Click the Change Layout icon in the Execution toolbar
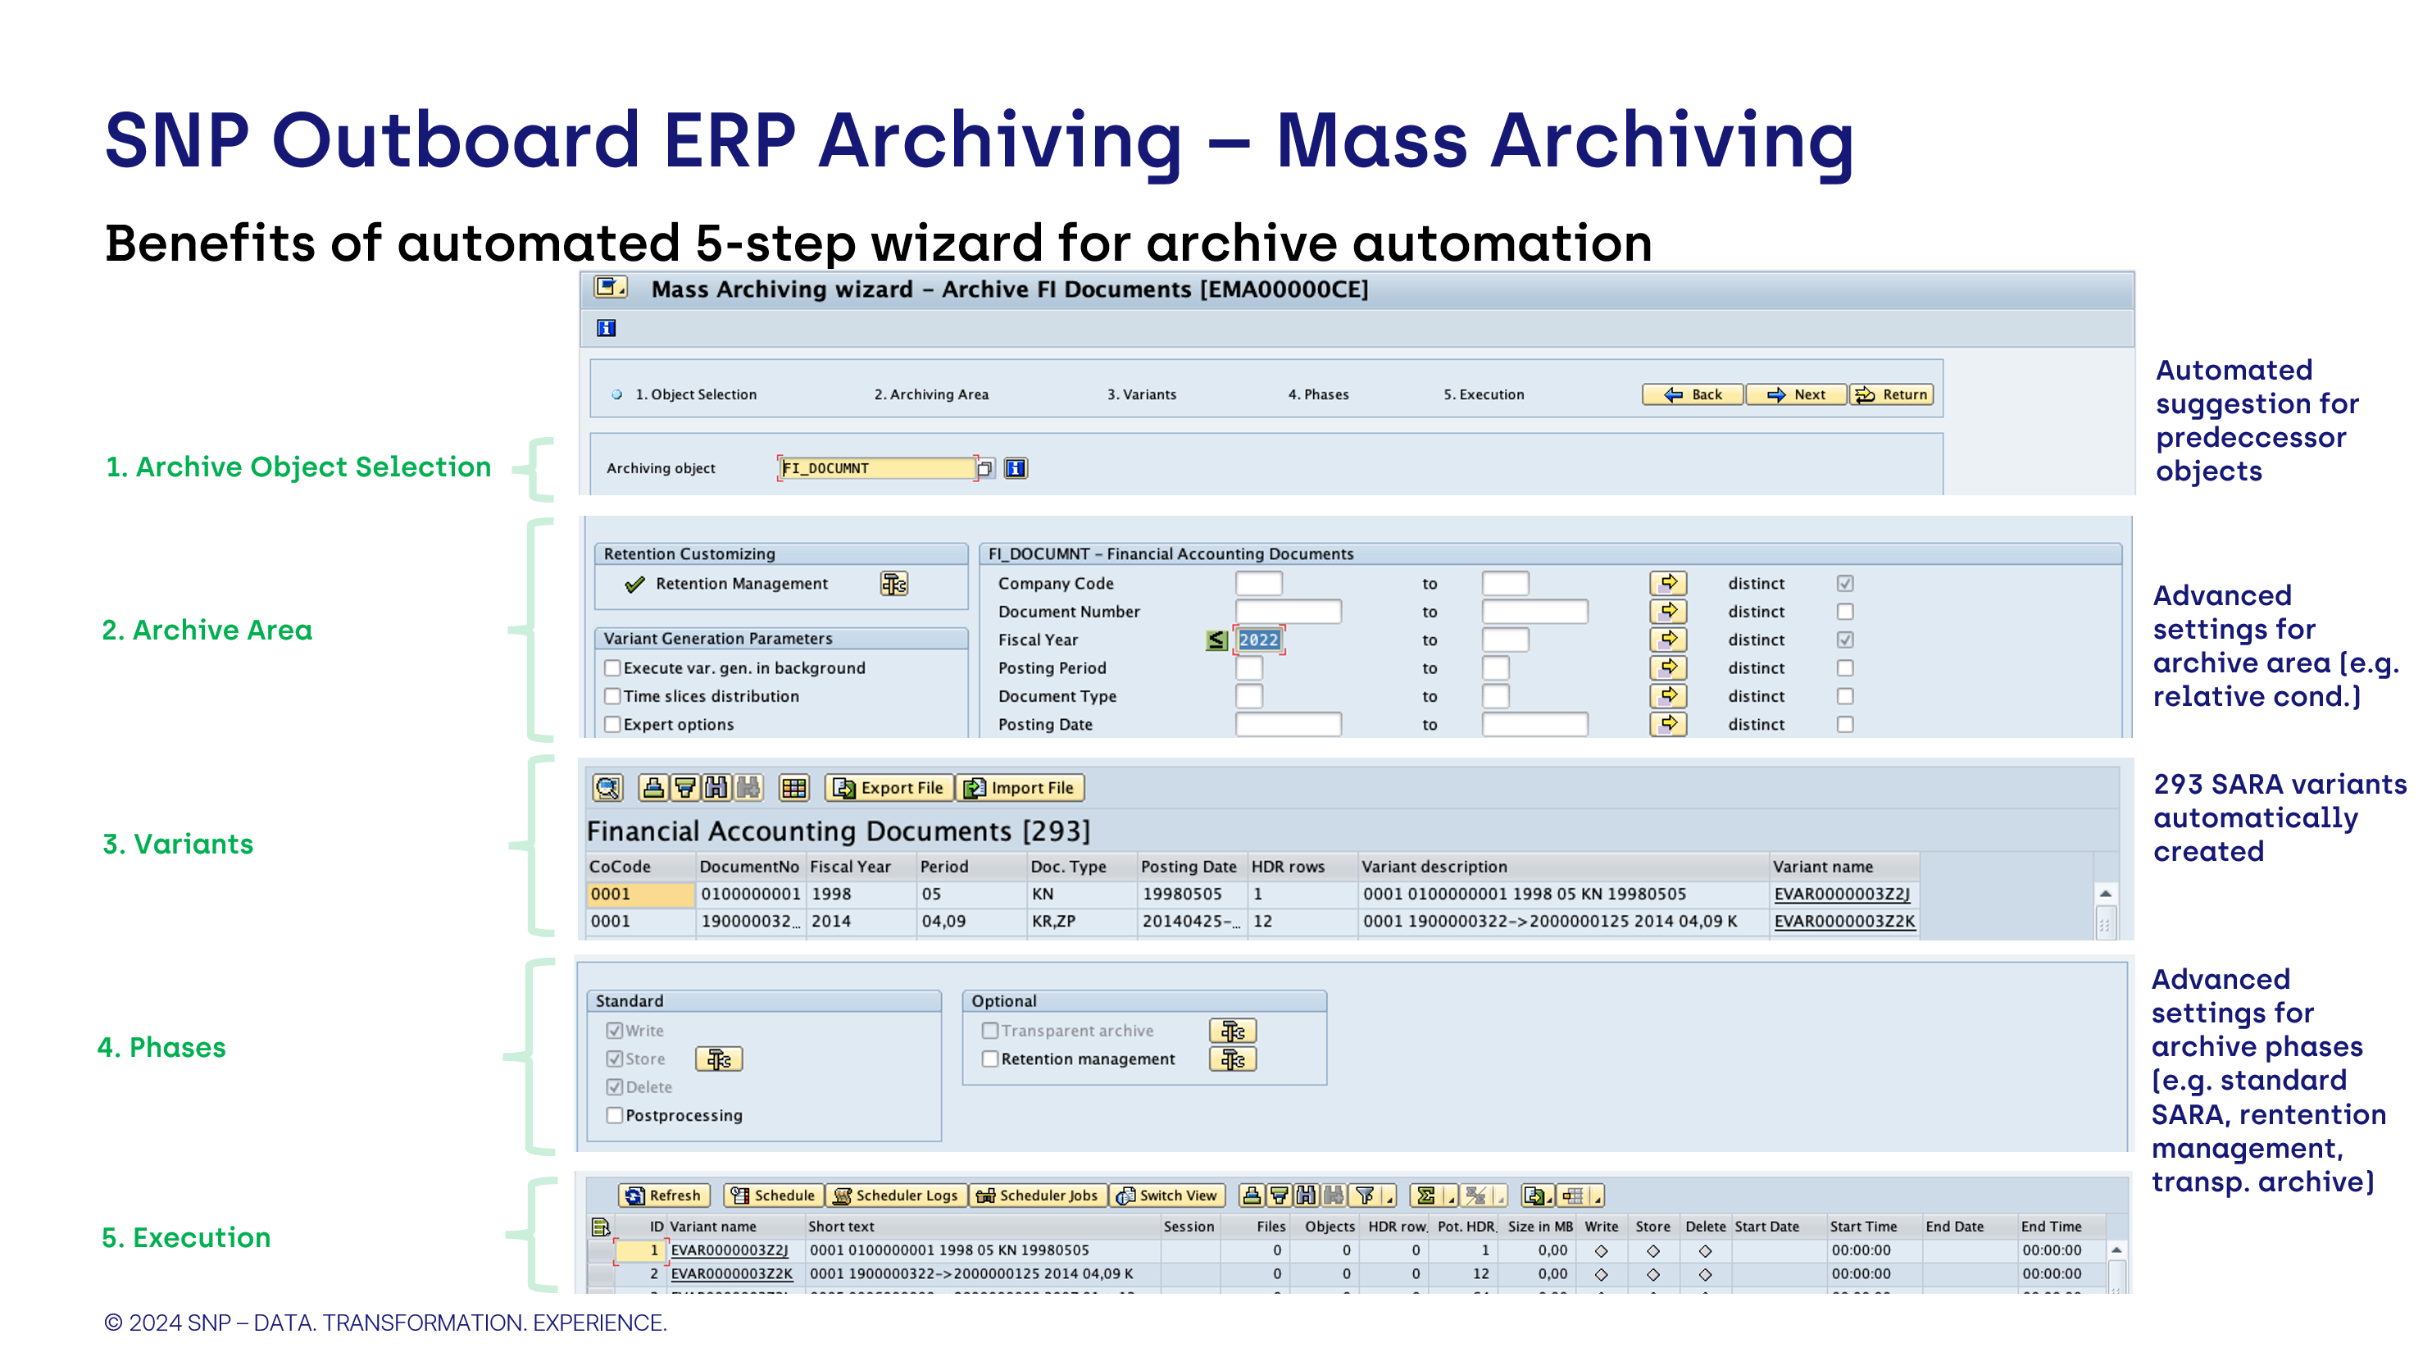Viewport: 2432px width, 1366px height. (1573, 1196)
